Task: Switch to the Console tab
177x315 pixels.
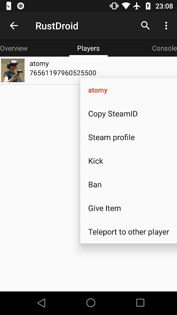Action: 164,48
